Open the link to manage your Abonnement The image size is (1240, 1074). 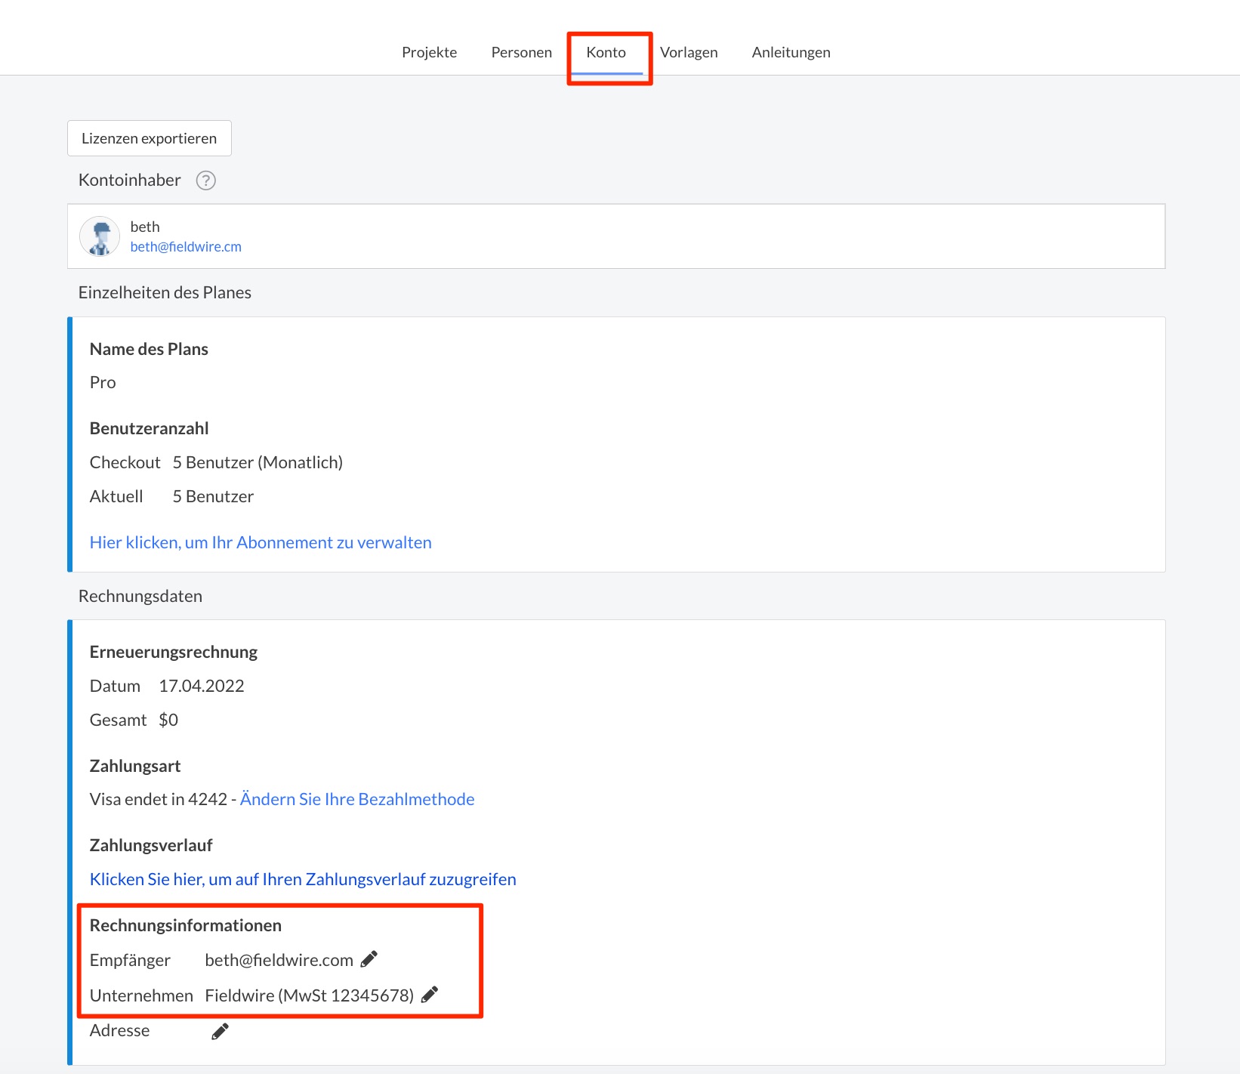tap(261, 542)
